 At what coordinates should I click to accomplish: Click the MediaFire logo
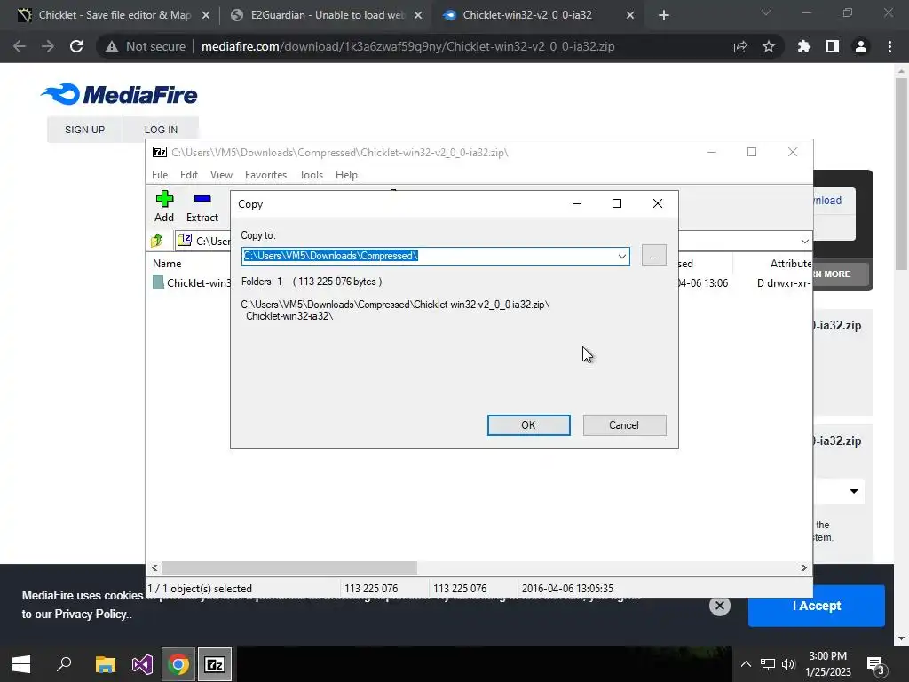[x=119, y=94]
